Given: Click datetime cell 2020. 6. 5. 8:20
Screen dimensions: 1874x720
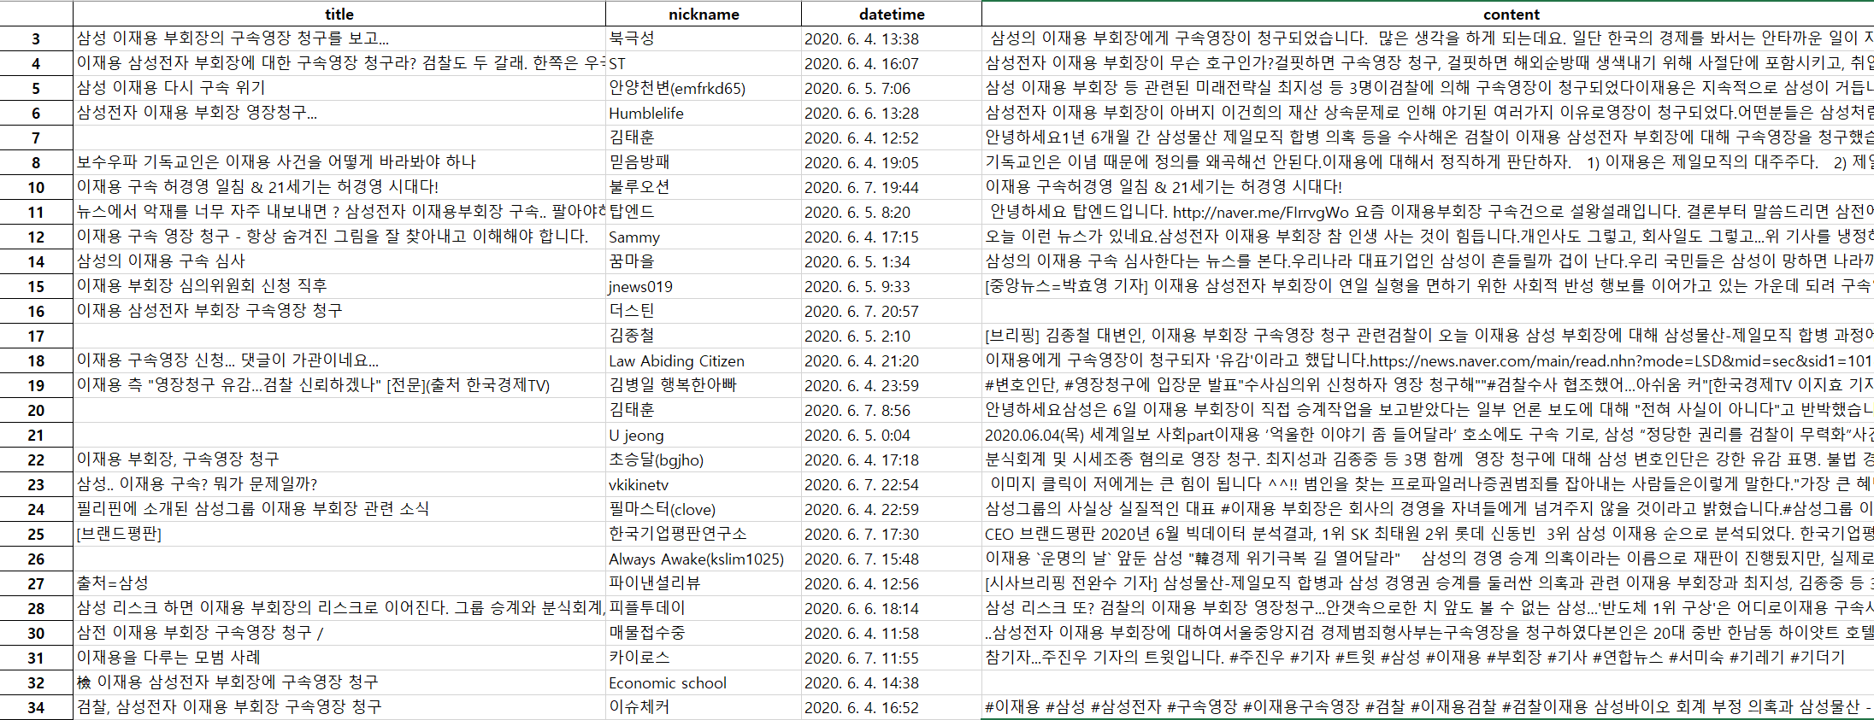Looking at the screenshot, I should 892,212.
